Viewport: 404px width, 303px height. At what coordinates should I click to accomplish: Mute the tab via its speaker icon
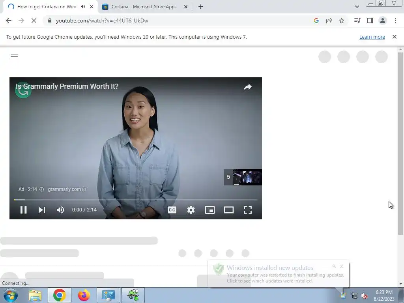(83, 7)
